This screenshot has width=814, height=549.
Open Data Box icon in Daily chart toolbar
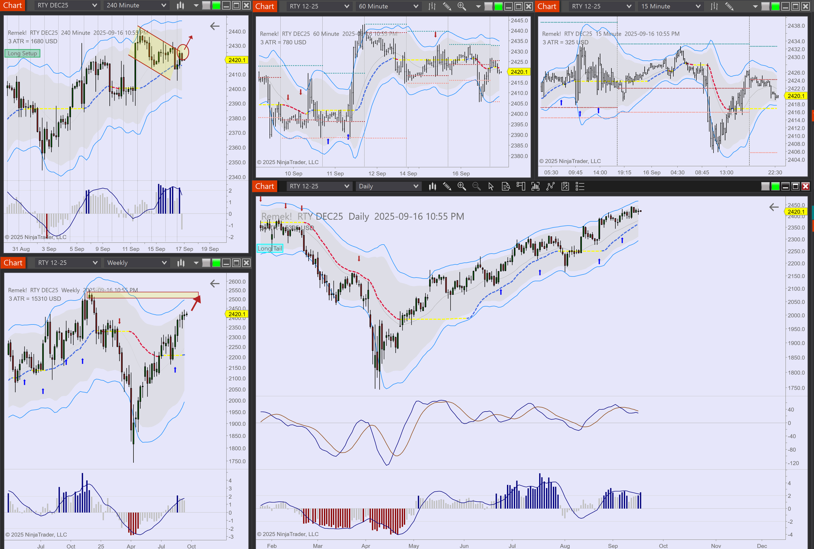point(506,186)
